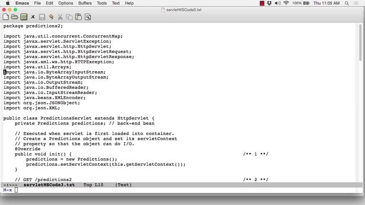Open Spotlight search in the menu bar
This screenshot has height=205, width=365.
[x=347, y=3]
